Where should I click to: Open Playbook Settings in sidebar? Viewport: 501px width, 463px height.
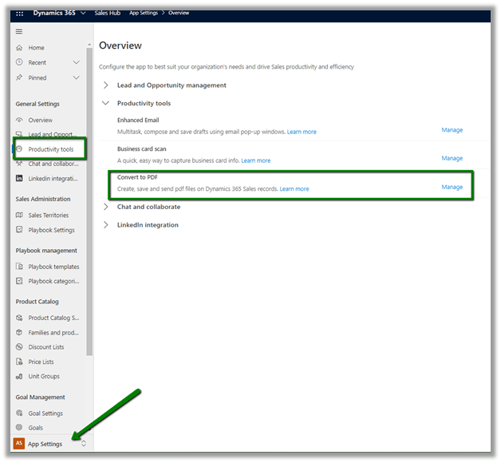tap(51, 230)
